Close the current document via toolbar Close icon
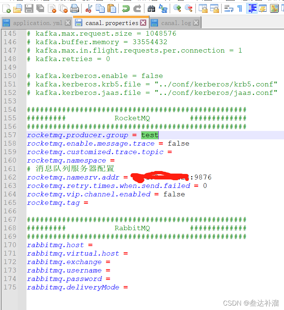The height and width of the screenshot is (310, 284). [x=52, y=9]
